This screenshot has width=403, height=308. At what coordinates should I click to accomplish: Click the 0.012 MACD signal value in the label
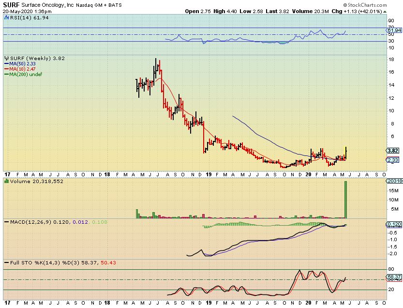click(x=80, y=222)
